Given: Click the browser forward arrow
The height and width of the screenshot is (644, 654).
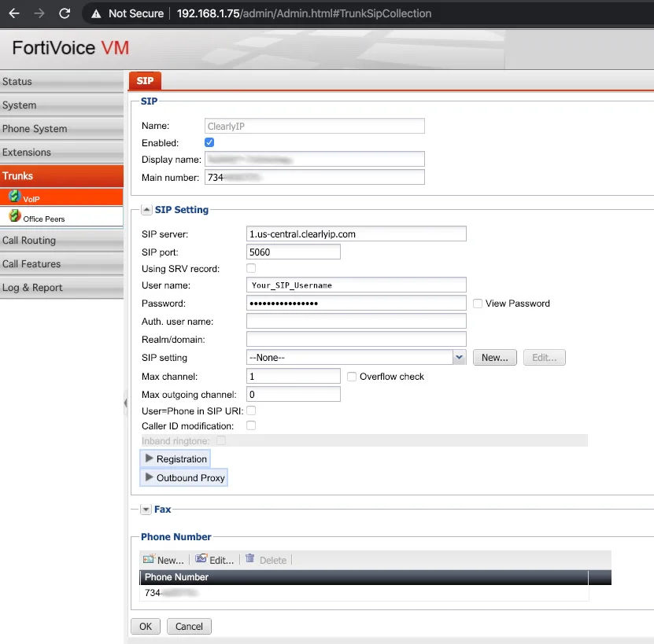Looking at the screenshot, I should click(39, 13).
